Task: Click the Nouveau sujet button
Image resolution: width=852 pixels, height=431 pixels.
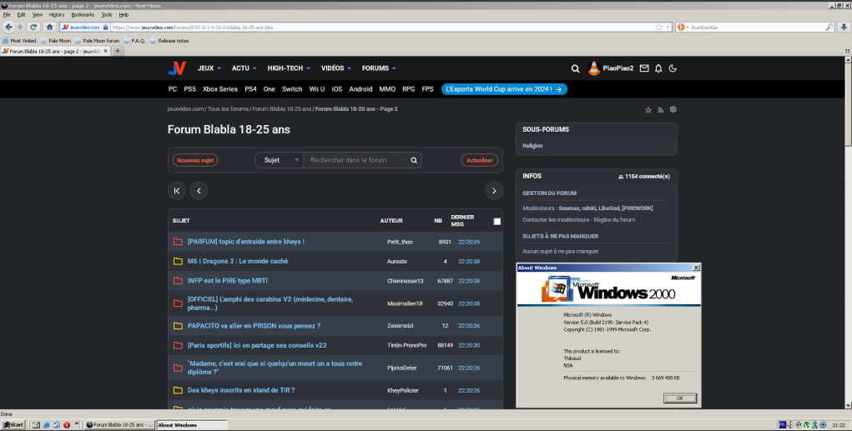Action: [x=195, y=160]
